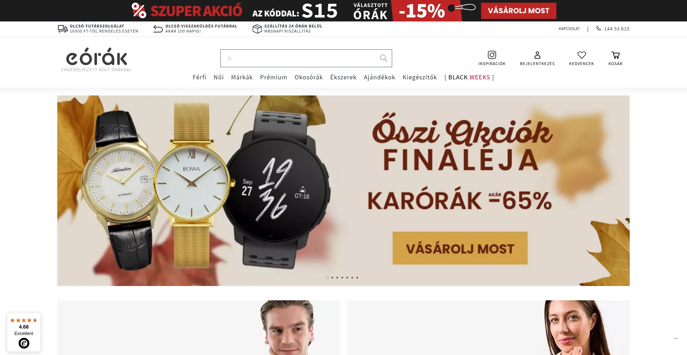687x355 pixels.
Task: Open the Kosár shopping cart icon
Action: [x=615, y=55]
